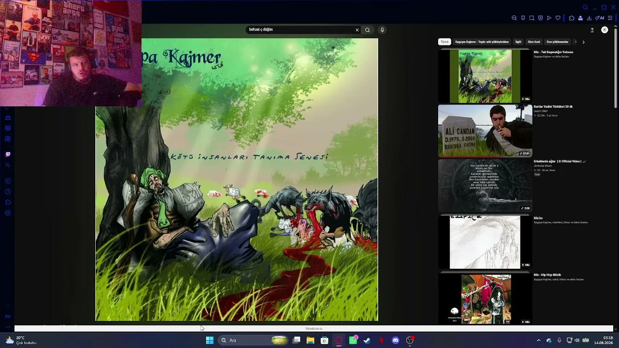Viewport: 619px width, 348px height.
Task: Click the main video player album art
Action: coord(236,179)
